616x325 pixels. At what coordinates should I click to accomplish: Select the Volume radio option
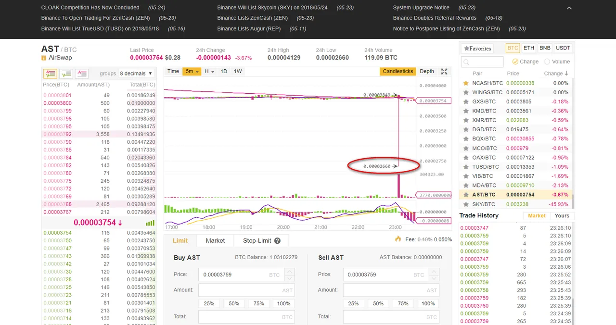547,62
